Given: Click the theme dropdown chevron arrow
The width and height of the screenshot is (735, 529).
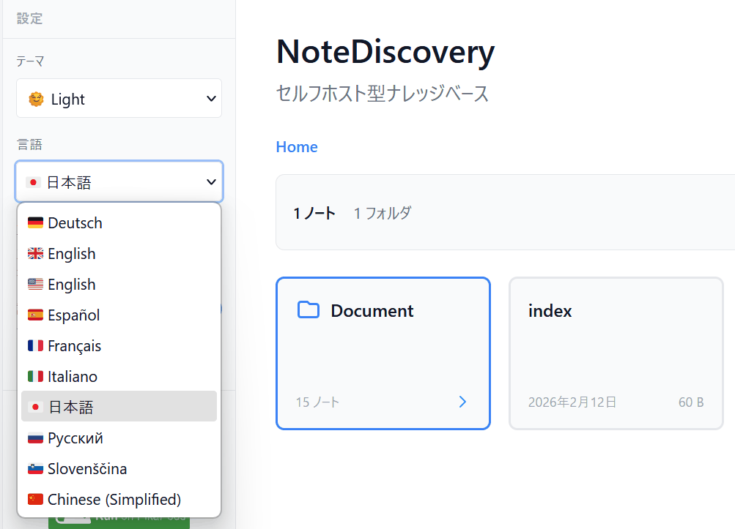Looking at the screenshot, I should [211, 99].
